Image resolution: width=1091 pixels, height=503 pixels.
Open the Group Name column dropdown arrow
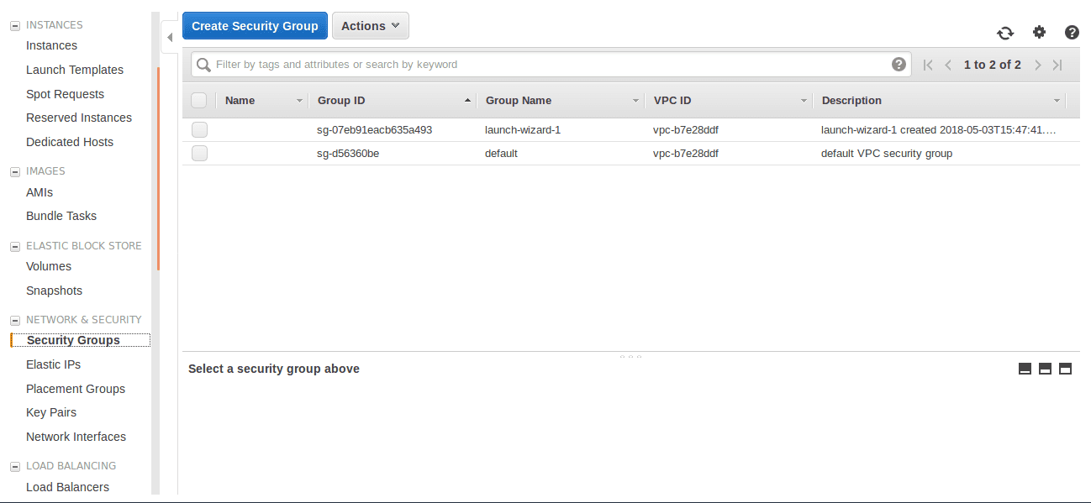635,101
